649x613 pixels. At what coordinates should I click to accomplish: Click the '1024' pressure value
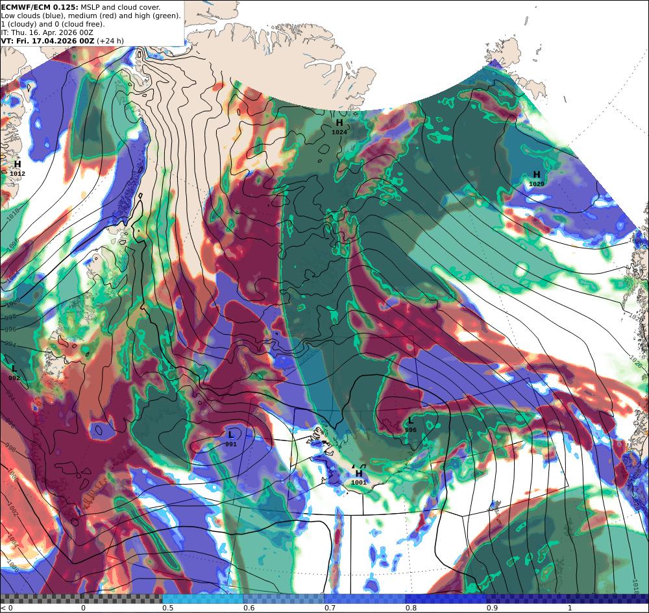339,132
